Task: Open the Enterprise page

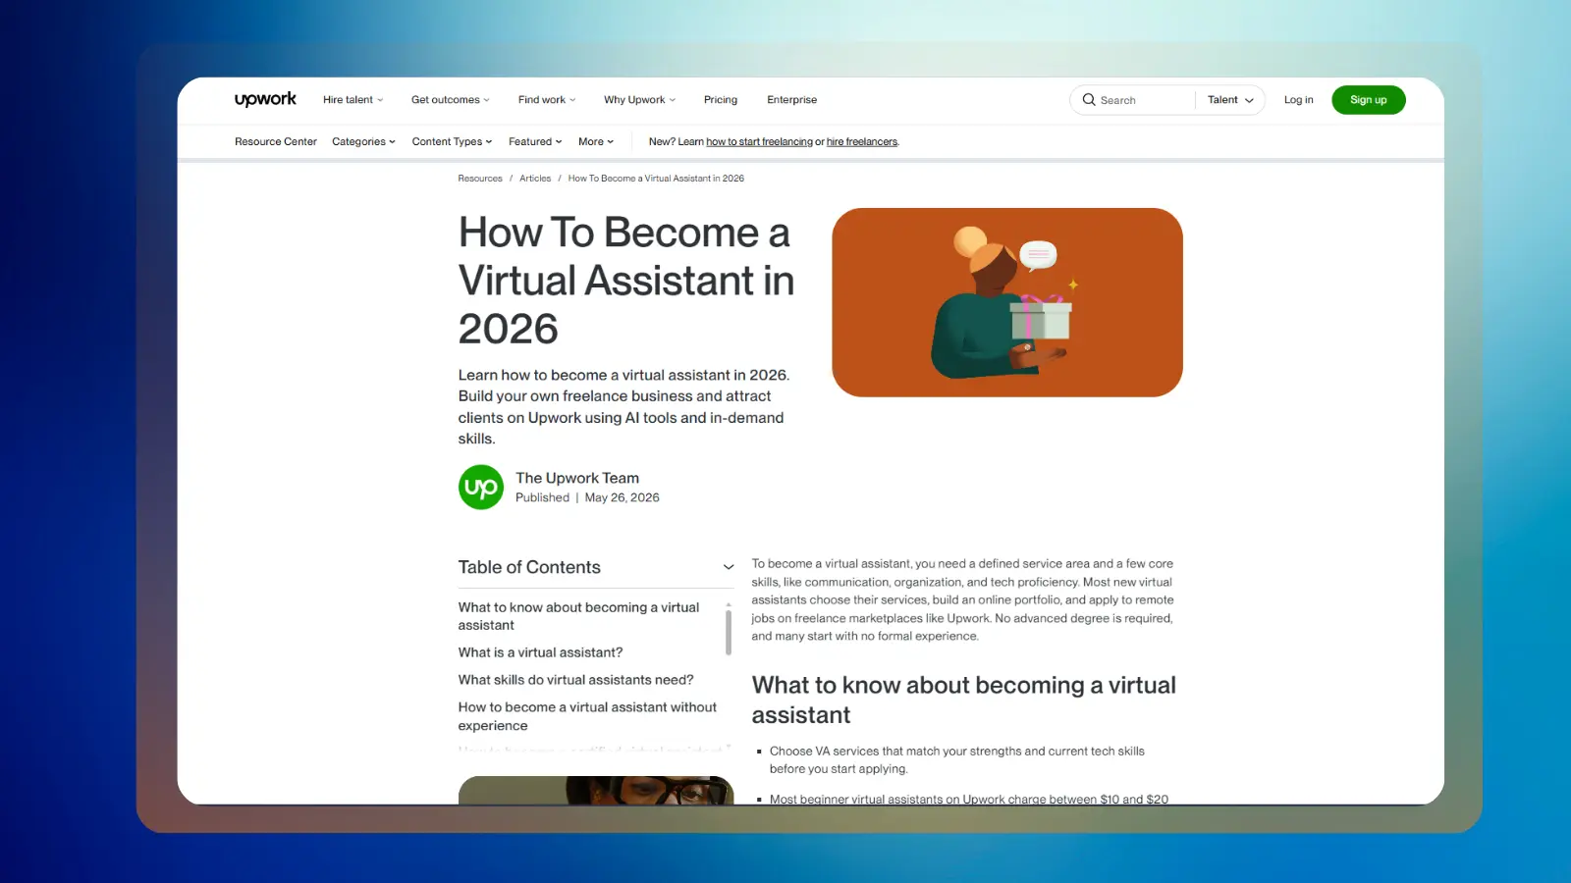Action: 791,100
